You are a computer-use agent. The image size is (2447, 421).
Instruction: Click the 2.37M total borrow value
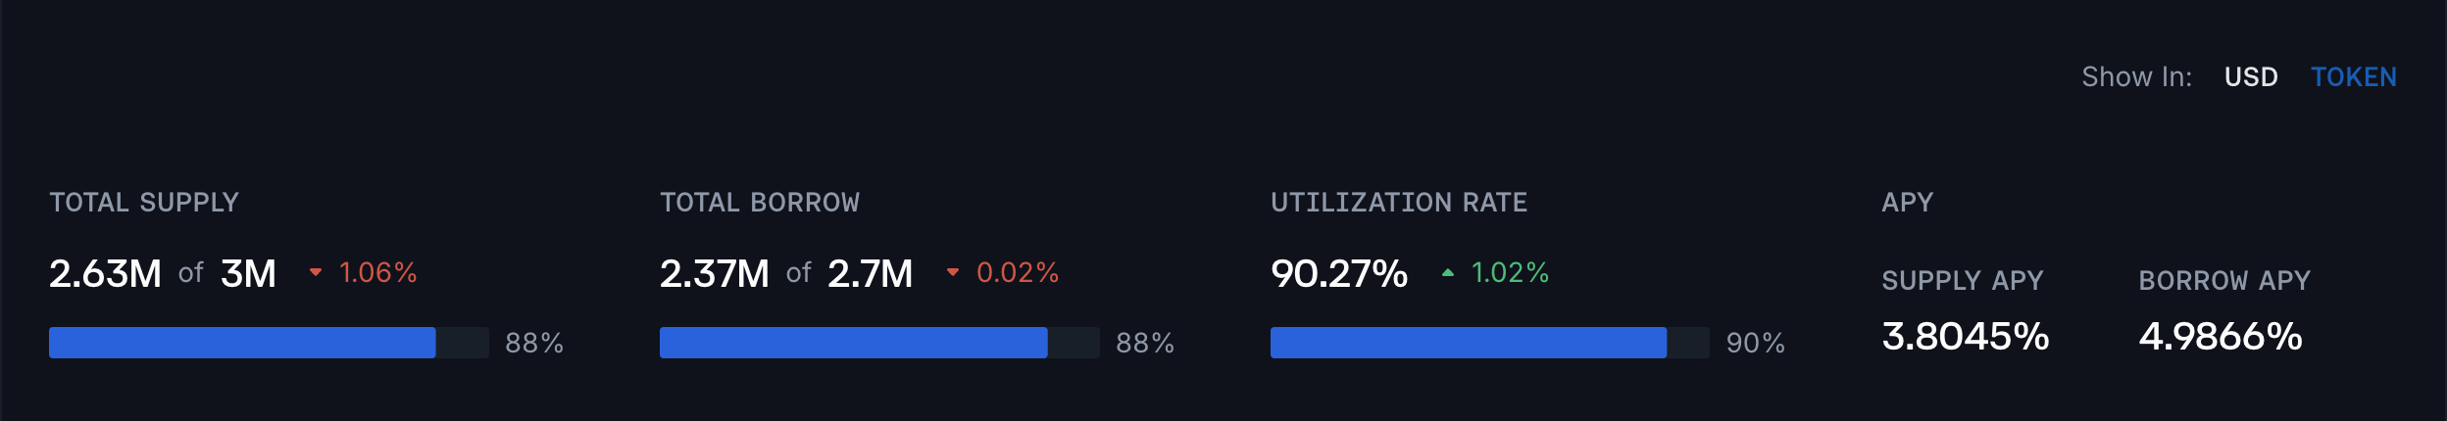(715, 273)
